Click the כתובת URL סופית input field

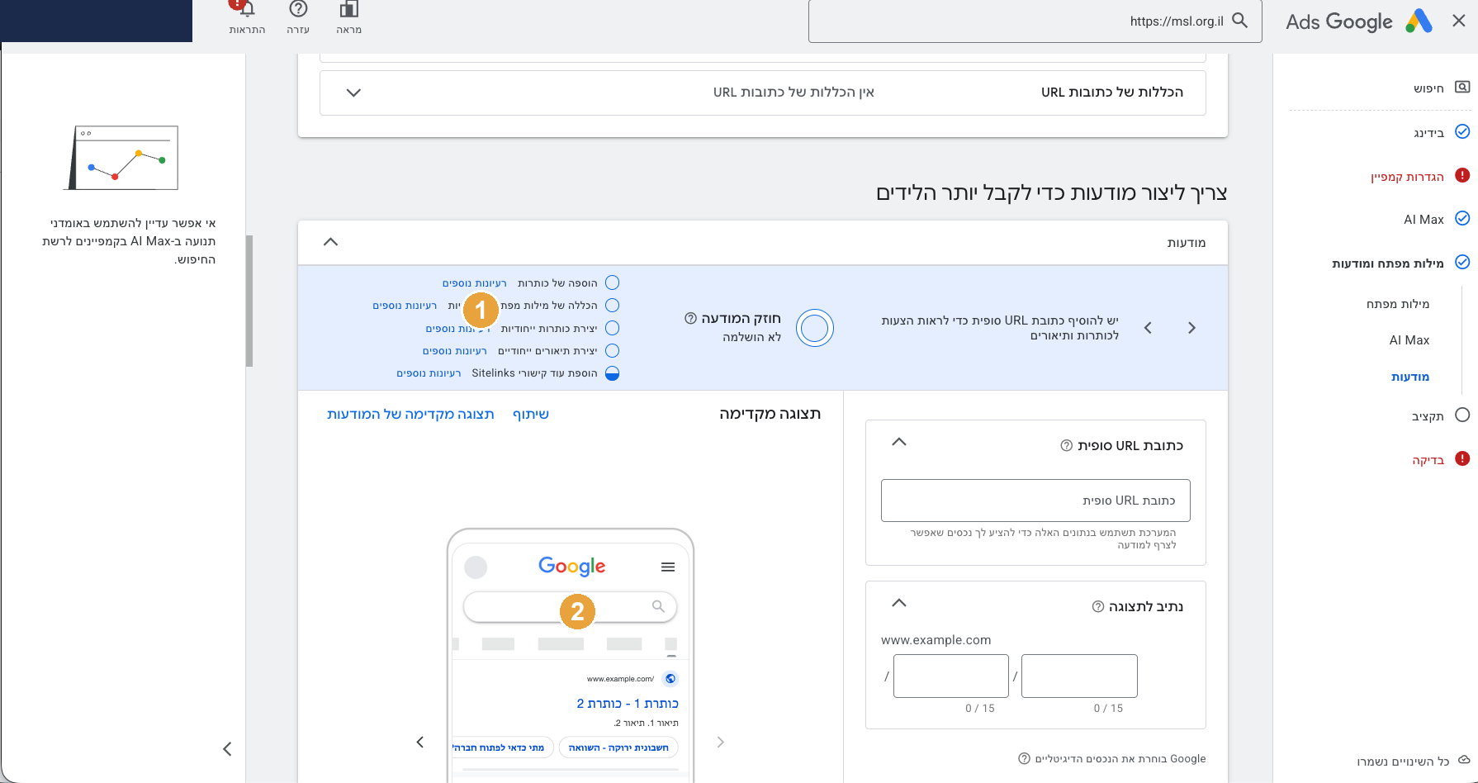pyautogui.click(x=1035, y=501)
